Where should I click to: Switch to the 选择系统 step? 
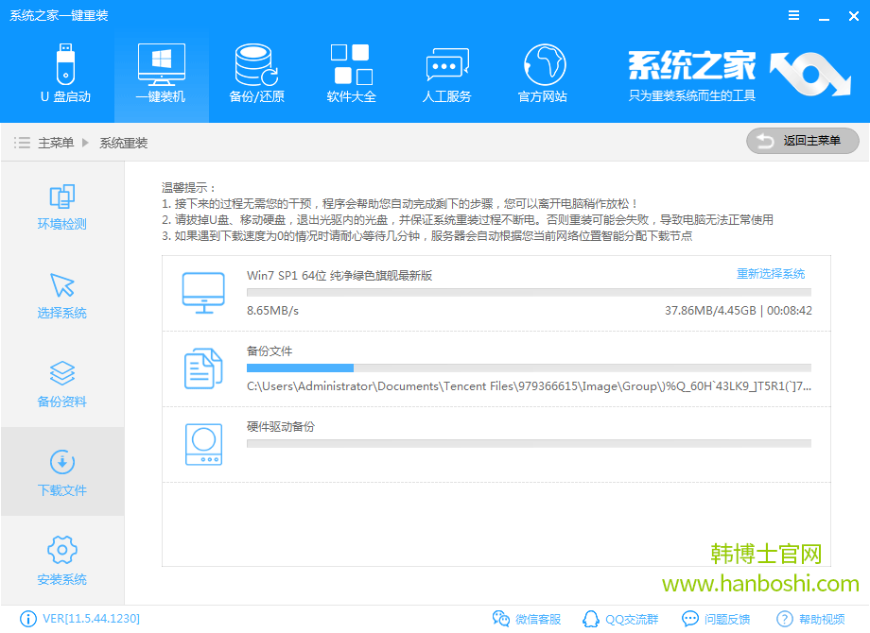pos(61,295)
